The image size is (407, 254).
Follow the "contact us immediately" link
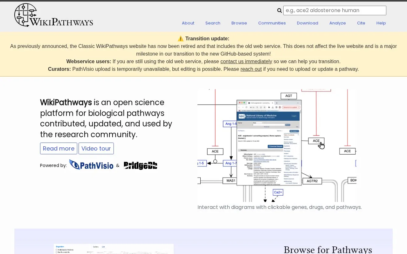click(246, 61)
